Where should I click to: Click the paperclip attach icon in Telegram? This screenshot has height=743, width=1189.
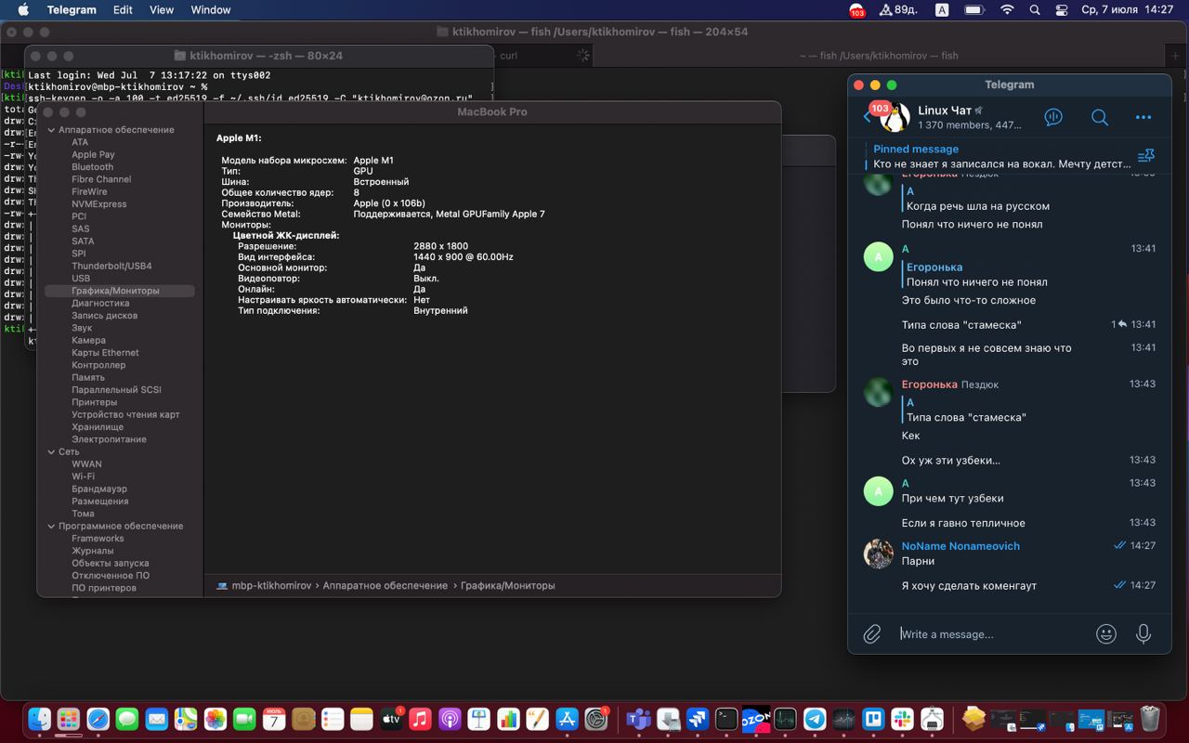click(871, 633)
